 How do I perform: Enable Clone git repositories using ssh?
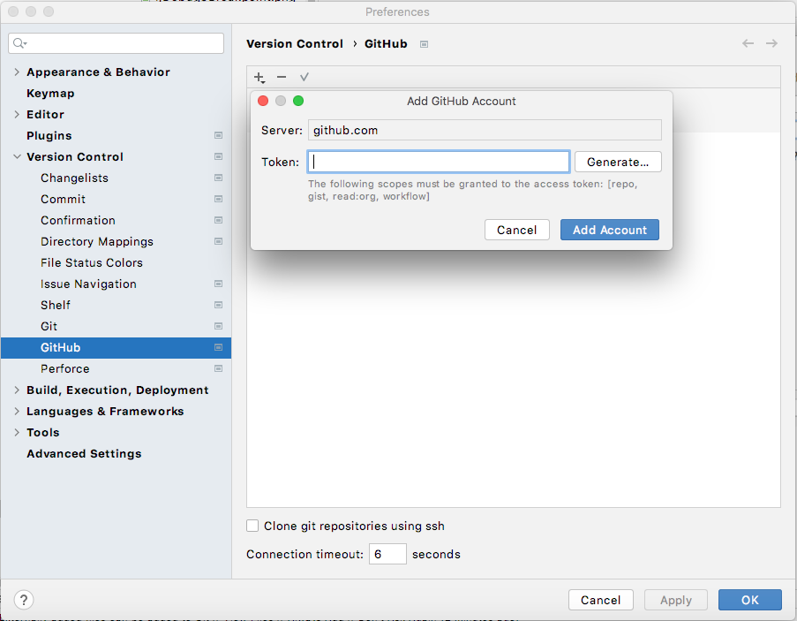coord(252,526)
